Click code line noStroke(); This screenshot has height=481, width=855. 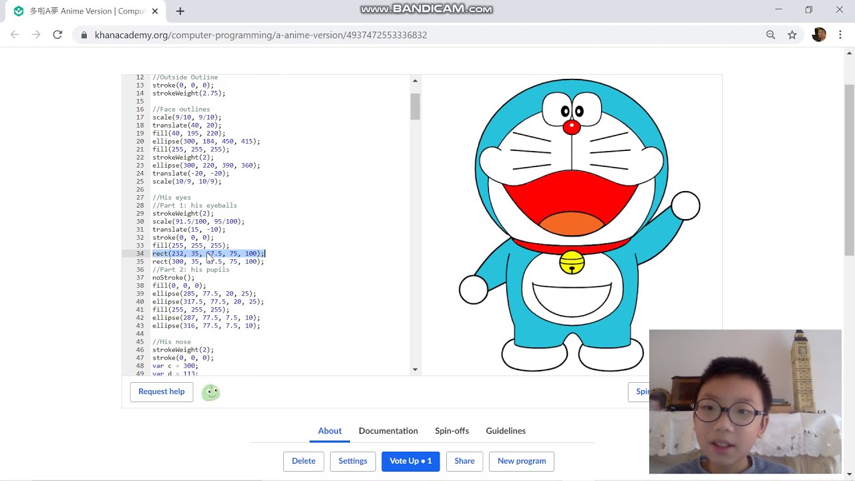tap(174, 277)
